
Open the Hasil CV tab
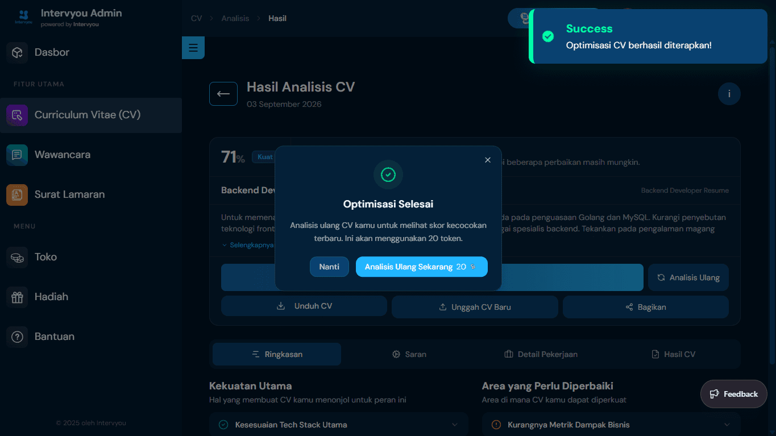pos(673,354)
